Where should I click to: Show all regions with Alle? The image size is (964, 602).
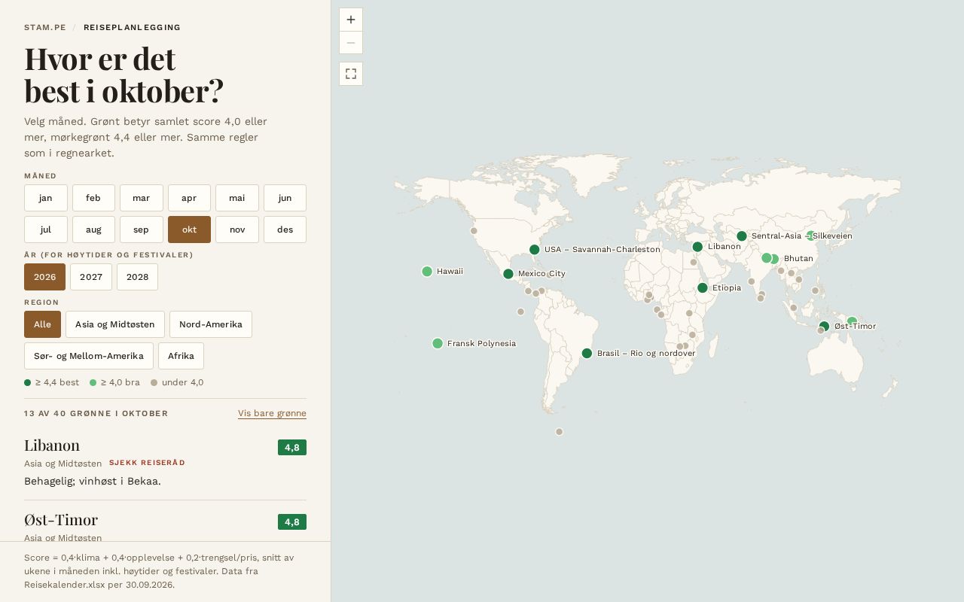(42, 324)
